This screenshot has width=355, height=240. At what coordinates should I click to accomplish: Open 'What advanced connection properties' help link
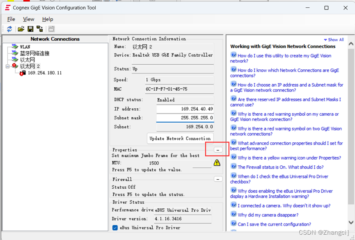[286, 146]
